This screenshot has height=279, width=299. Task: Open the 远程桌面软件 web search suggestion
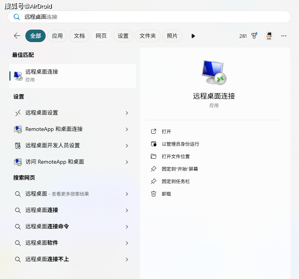(42, 243)
